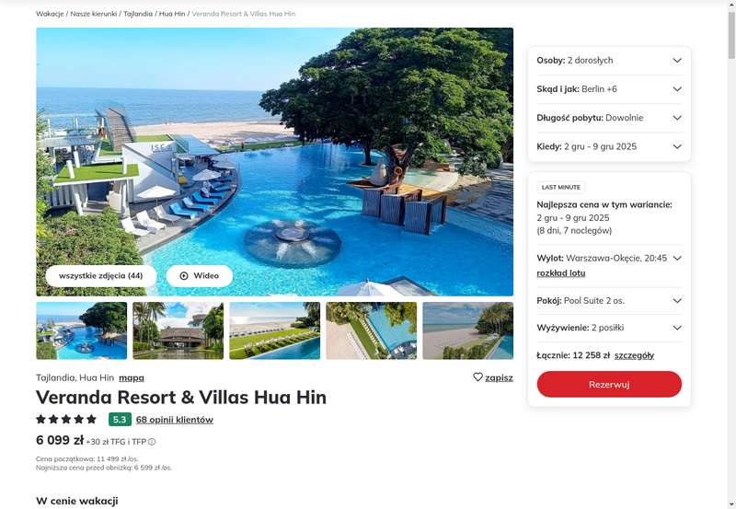Click the info icon next to TFG i TFP
The height and width of the screenshot is (509, 736).
(152, 442)
